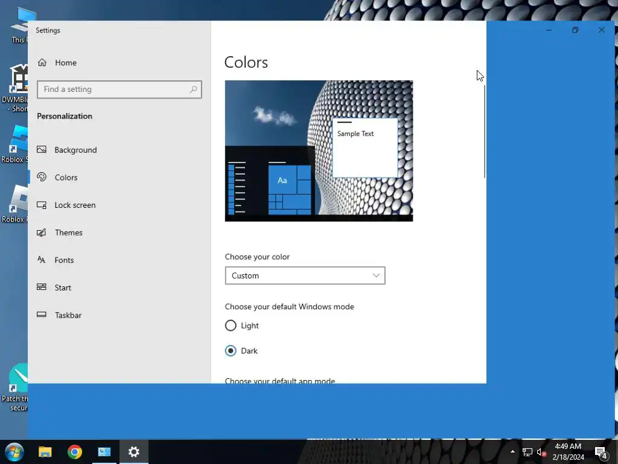Click the Background picture icon
The image size is (618, 464).
42,150
